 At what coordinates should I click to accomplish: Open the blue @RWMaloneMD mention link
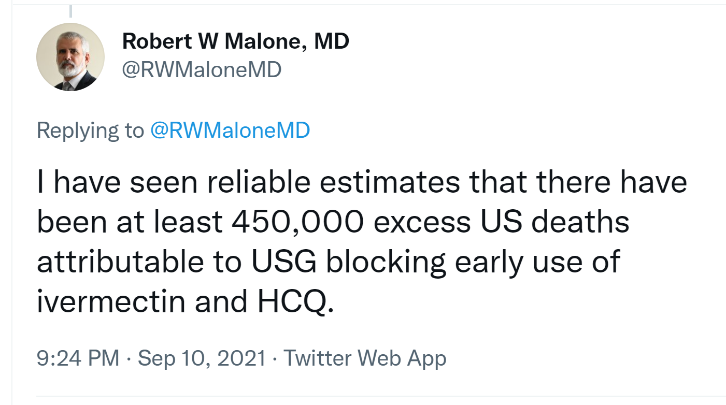pos(230,131)
